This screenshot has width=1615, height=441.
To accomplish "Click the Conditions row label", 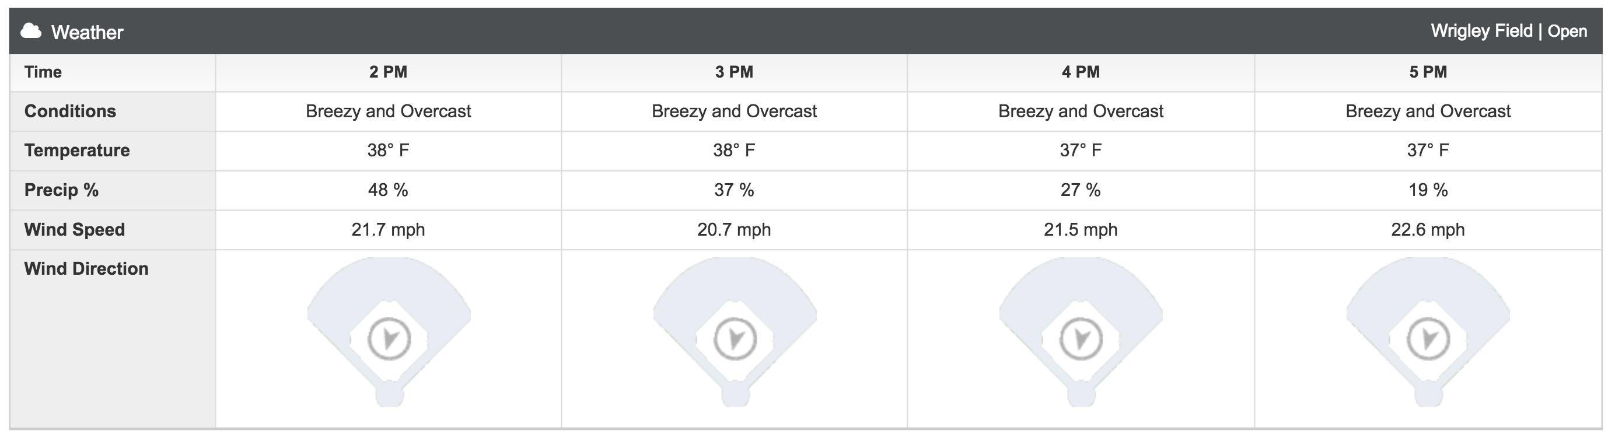I will [x=70, y=111].
